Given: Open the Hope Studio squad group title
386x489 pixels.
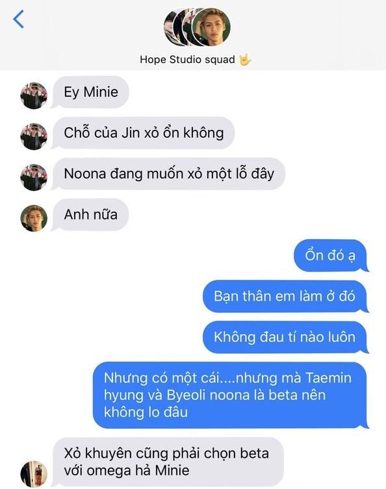Looking at the screenshot, I should (x=187, y=60).
